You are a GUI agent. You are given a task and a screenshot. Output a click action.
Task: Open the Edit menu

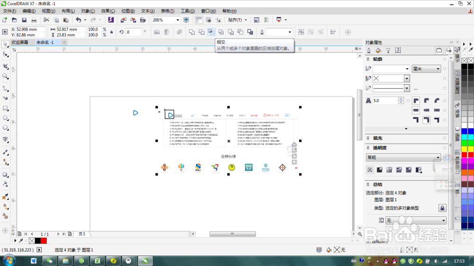pos(29,11)
